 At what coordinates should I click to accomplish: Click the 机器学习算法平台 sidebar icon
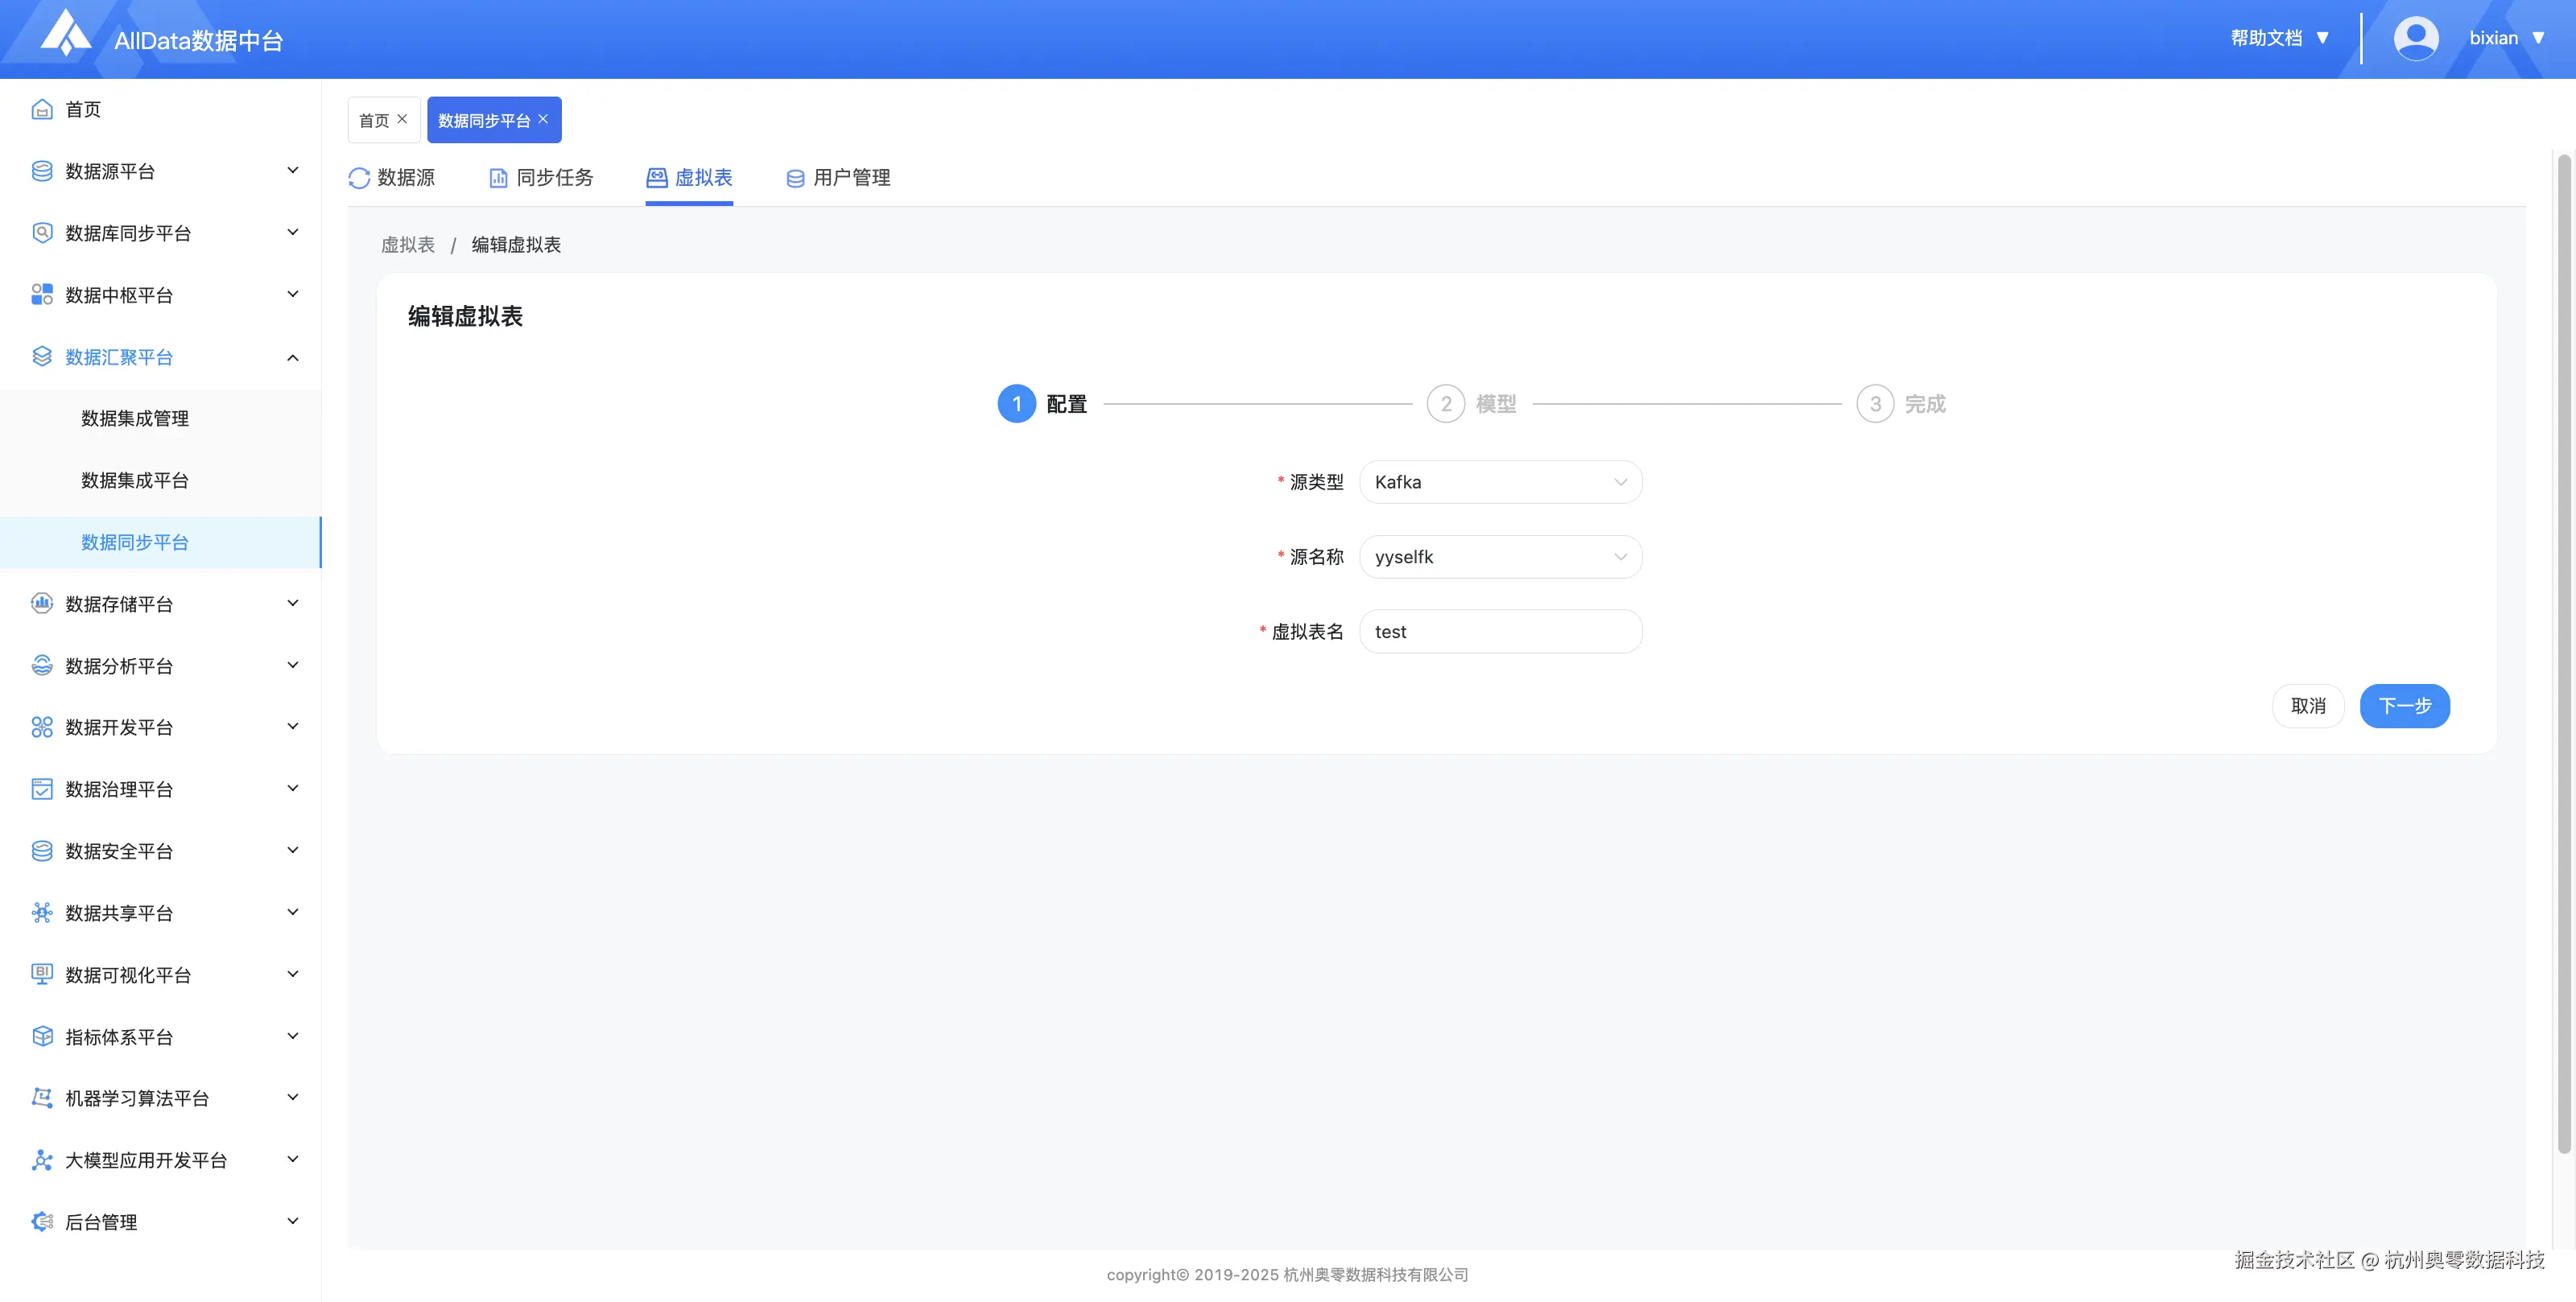(x=42, y=1098)
